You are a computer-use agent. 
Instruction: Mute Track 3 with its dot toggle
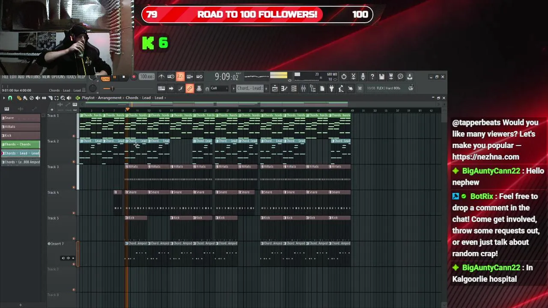(74, 187)
